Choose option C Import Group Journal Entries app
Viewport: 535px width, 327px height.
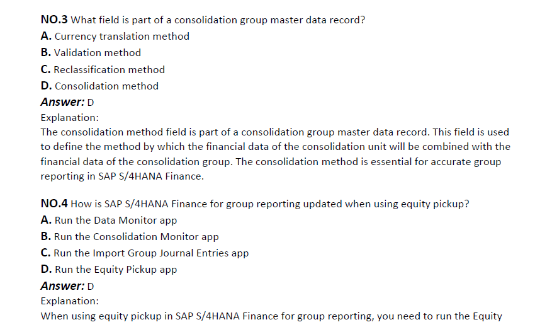coord(145,253)
